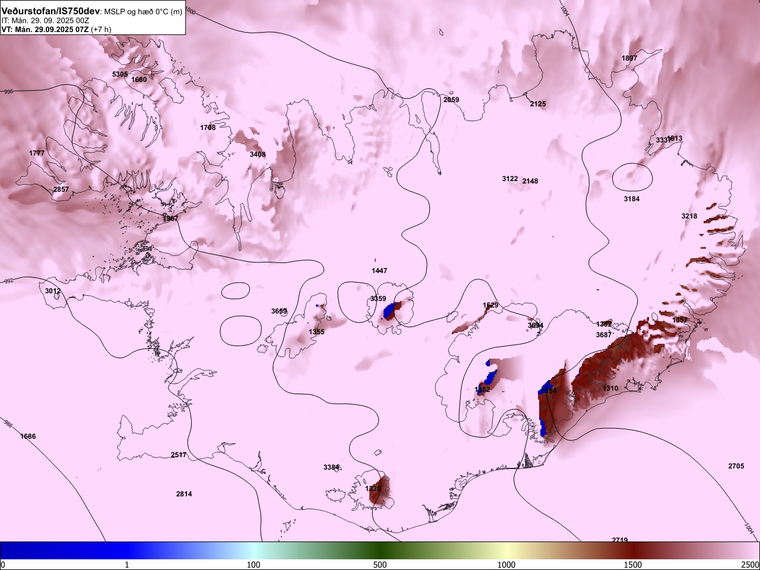Image resolution: width=760 pixels, height=570 pixels.
Task: Click the 3694 height value
Action: click(x=536, y=325)
